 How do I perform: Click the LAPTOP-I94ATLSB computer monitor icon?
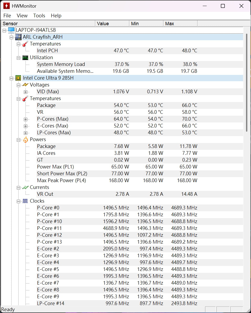coord(11,30)
